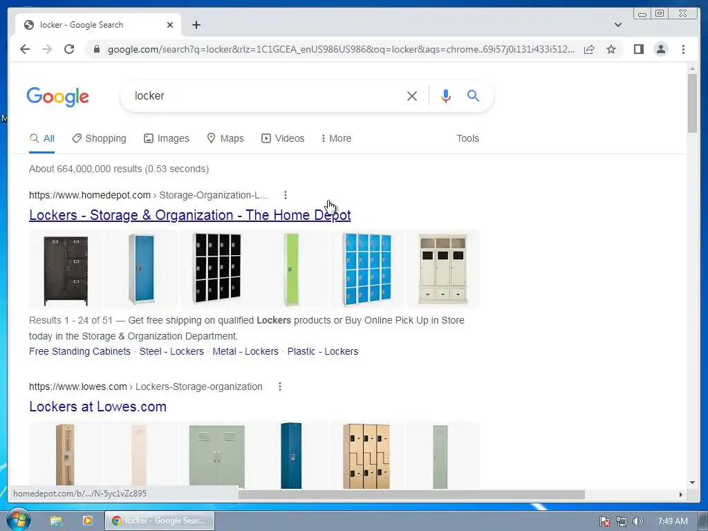Click horizontal scrollbar right arrow
This screenshot has width=708, height=531.
coord(680,494)
